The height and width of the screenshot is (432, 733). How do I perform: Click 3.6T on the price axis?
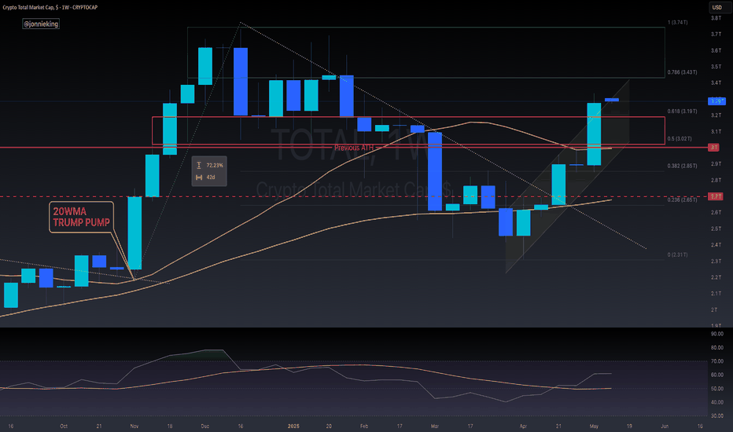[x=716, y=50]
